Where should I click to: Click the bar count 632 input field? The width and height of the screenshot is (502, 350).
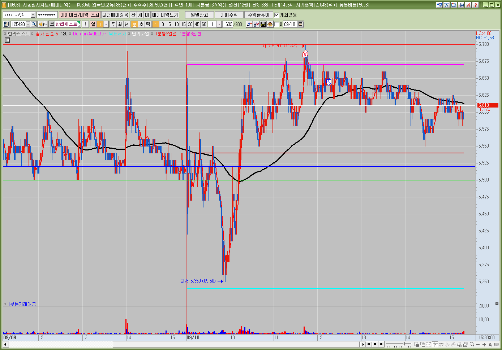[228, 24]
